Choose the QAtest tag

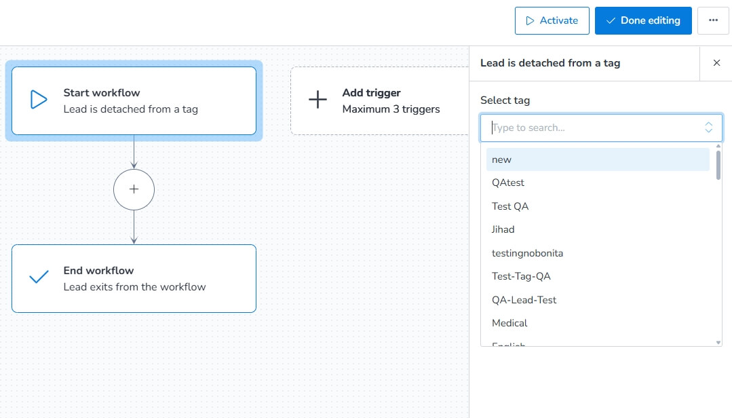(x=598, y=183)
